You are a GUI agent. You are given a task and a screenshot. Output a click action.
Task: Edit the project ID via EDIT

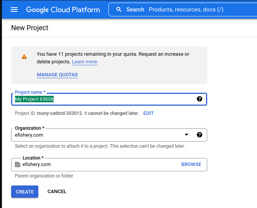[x=149, y=113]
